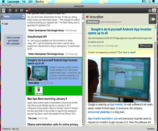Select the Home label in sidebar
Screen dimensions: 158x131
7,16
